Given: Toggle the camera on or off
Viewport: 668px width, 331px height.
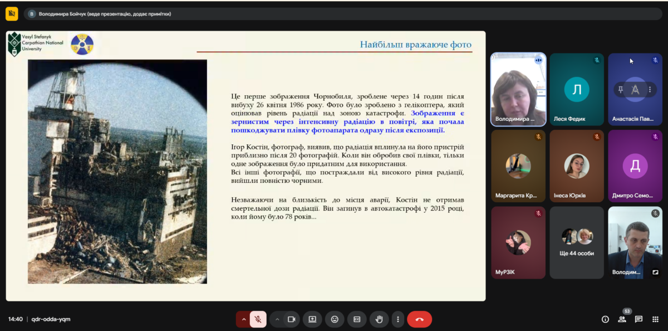Looking at the screenshot, I should tap(291, 319).
